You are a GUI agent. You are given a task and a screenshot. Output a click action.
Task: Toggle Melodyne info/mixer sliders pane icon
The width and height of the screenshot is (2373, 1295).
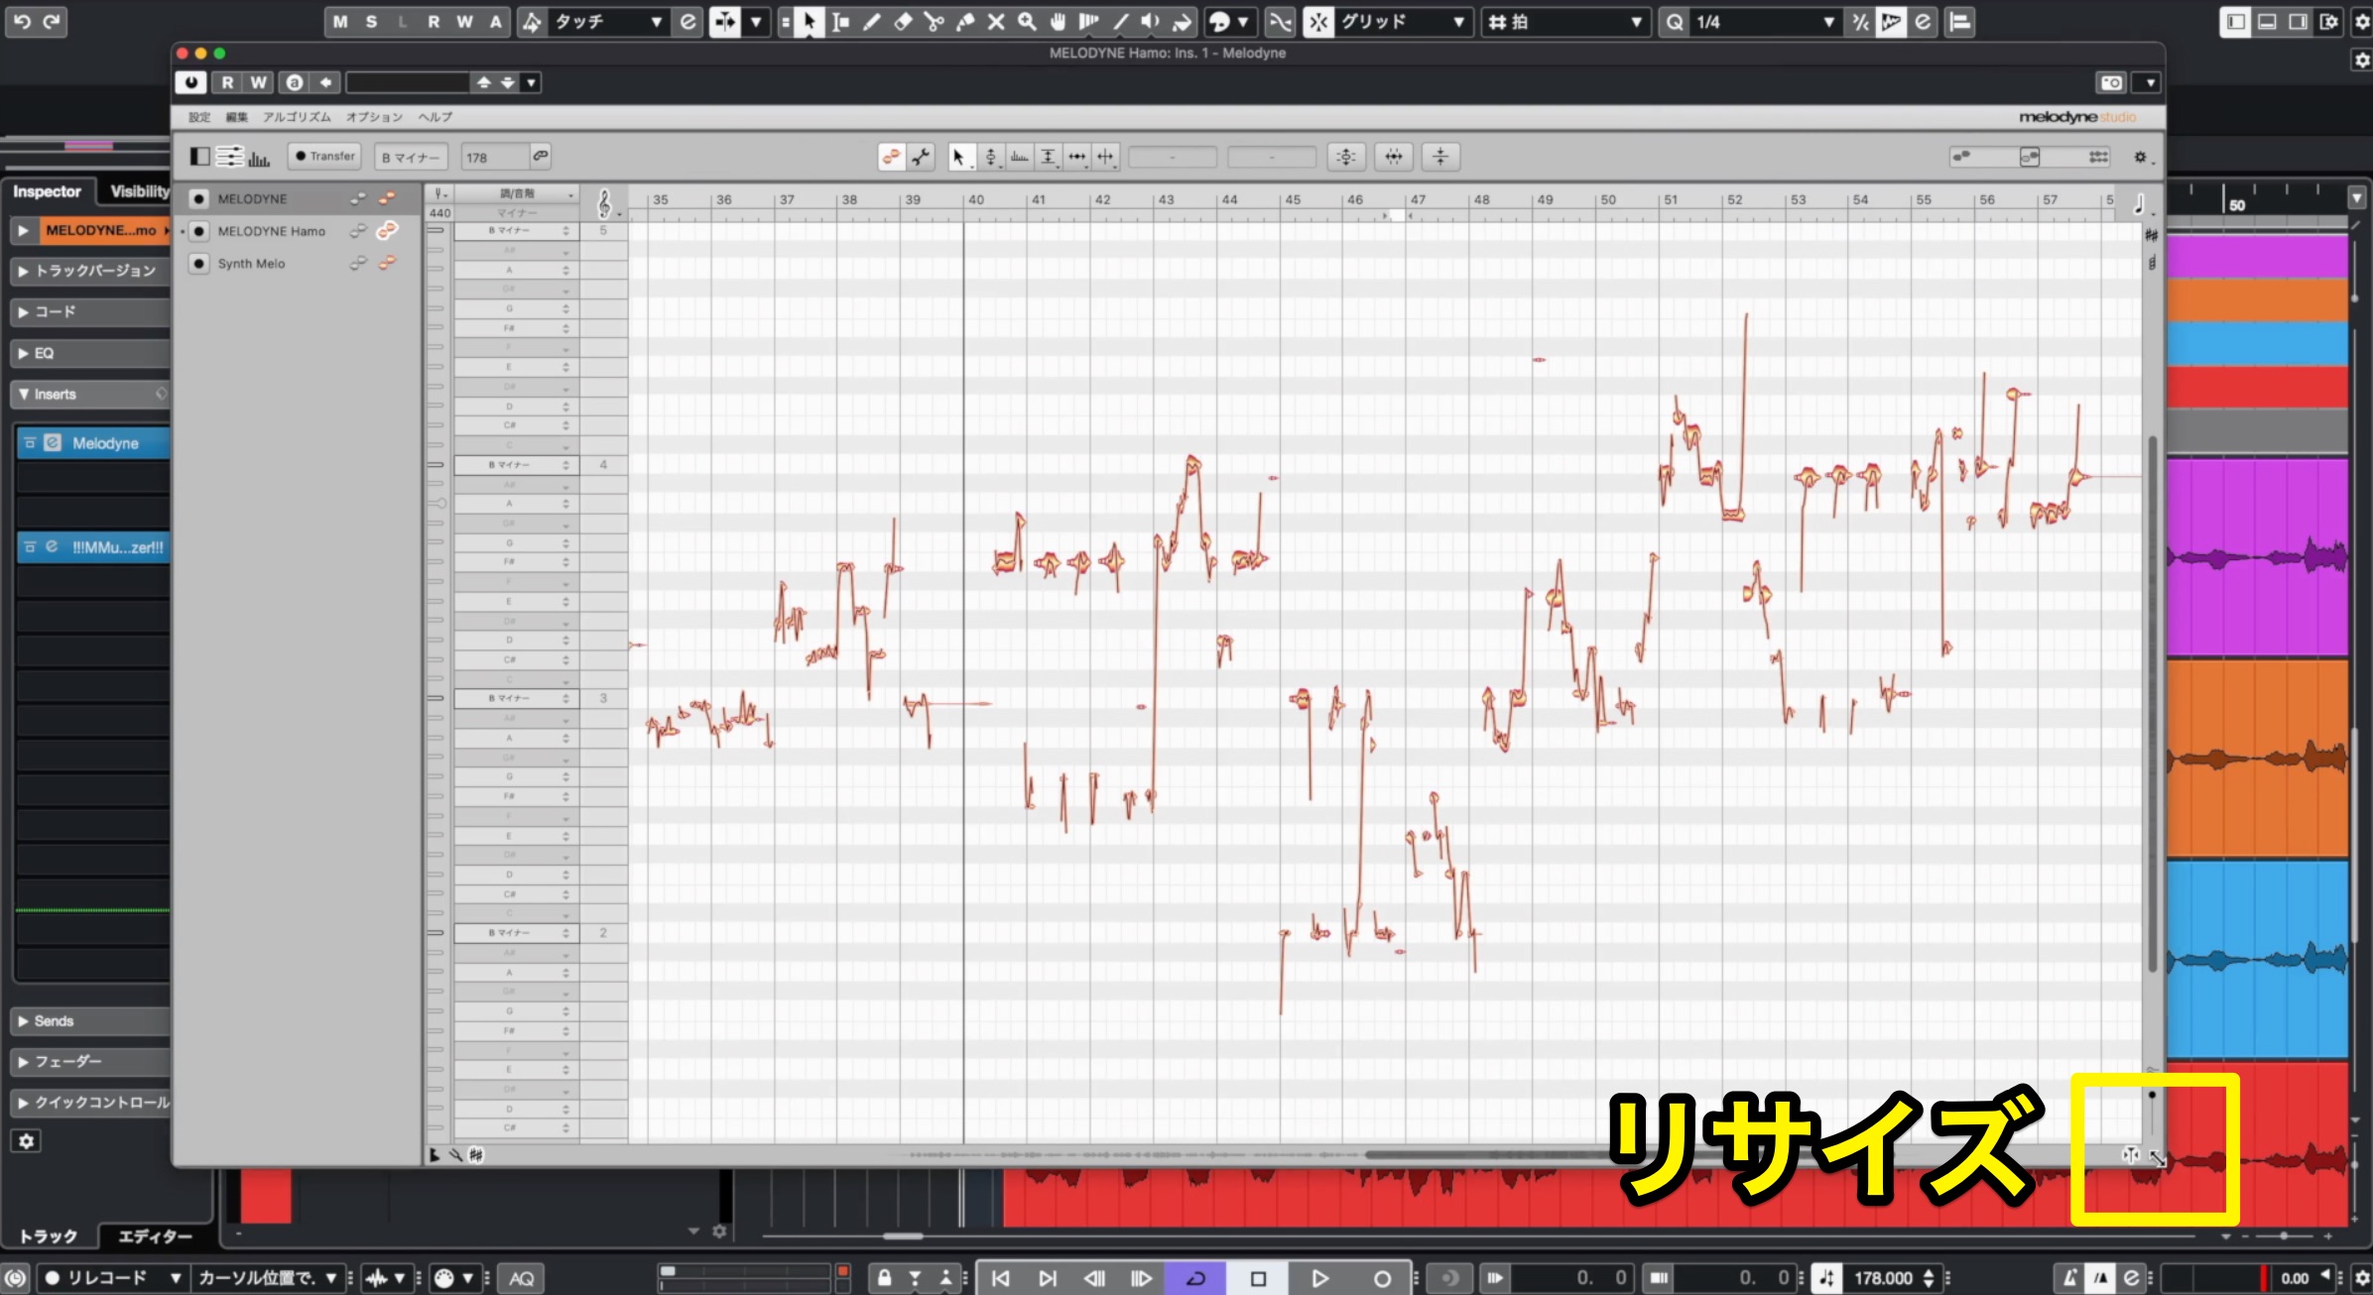click(229, 157)
